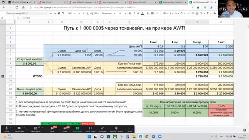Select the red 01.05 cell
This screenshot has height=140, width=249.
coord(221,106)
